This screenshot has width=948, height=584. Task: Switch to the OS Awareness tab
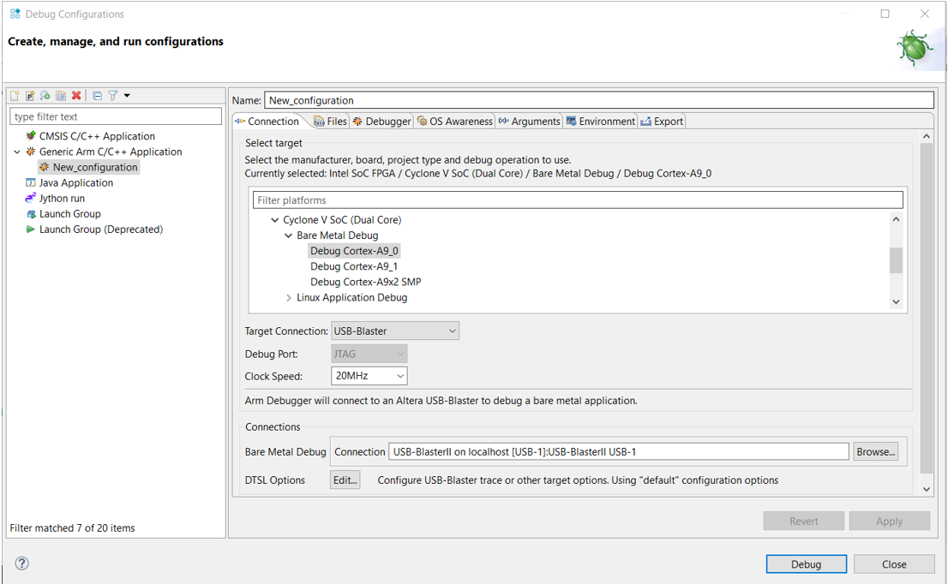pyautogui.click(x=454, y=122)
